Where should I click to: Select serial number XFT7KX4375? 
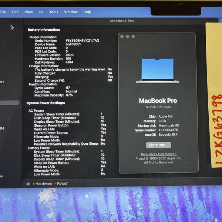[x=168, y=130]
